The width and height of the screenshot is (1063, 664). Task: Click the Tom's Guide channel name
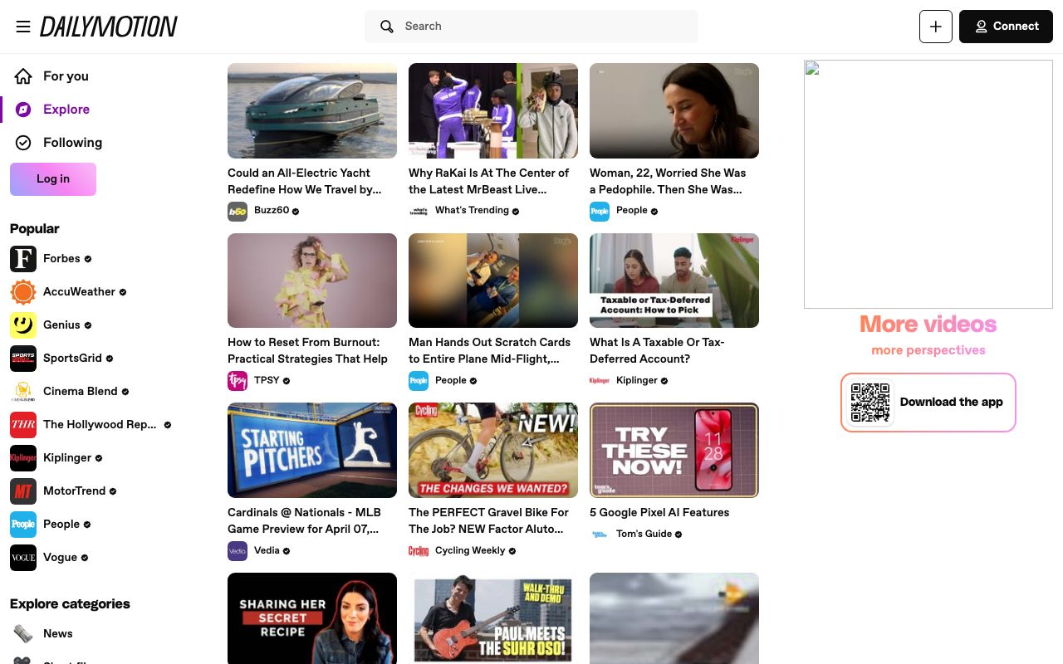click(x=644, y=535)
